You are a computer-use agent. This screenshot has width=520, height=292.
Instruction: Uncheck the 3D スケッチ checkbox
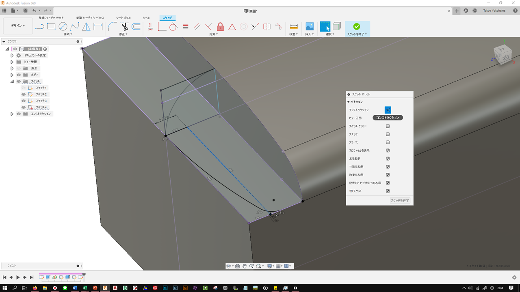point(388,191)
